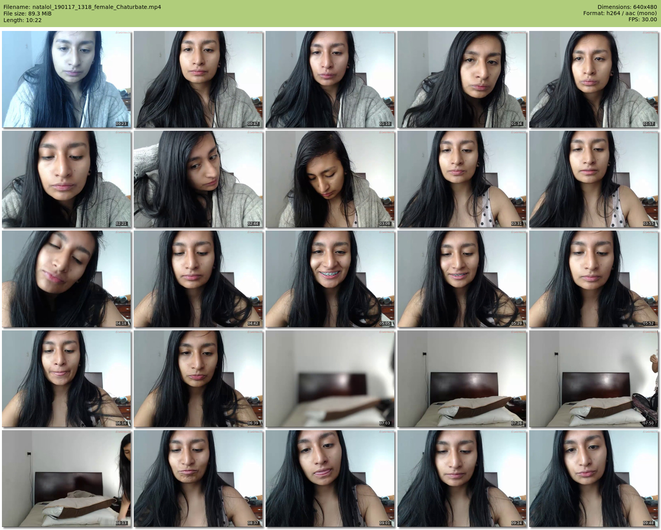Open the thumbnail timestamped 02:21
This screenshot has width=661, height=530.
[66, 179]
